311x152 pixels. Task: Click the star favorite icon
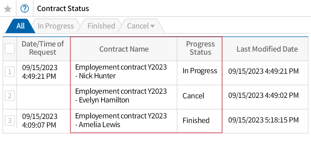8,8
